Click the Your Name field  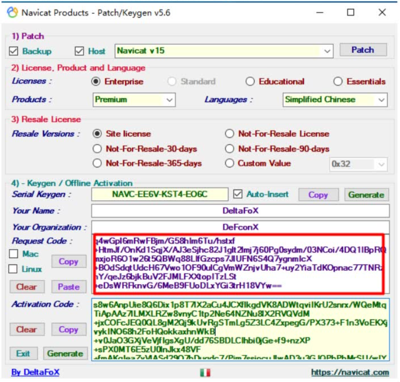click(240, 211)
